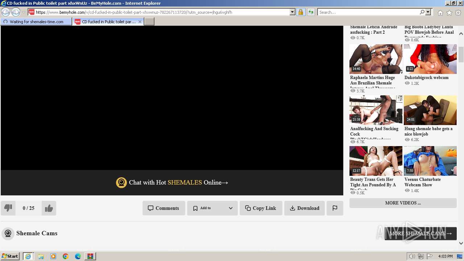Click the MORE VIDEOS button
This screenshot has width=464, height=261.
(403, 203)
